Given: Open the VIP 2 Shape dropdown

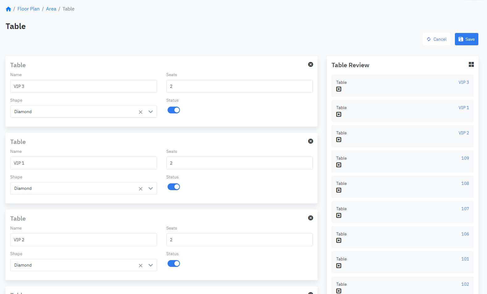Looking at the screenshot, I should tap(151, 265).
